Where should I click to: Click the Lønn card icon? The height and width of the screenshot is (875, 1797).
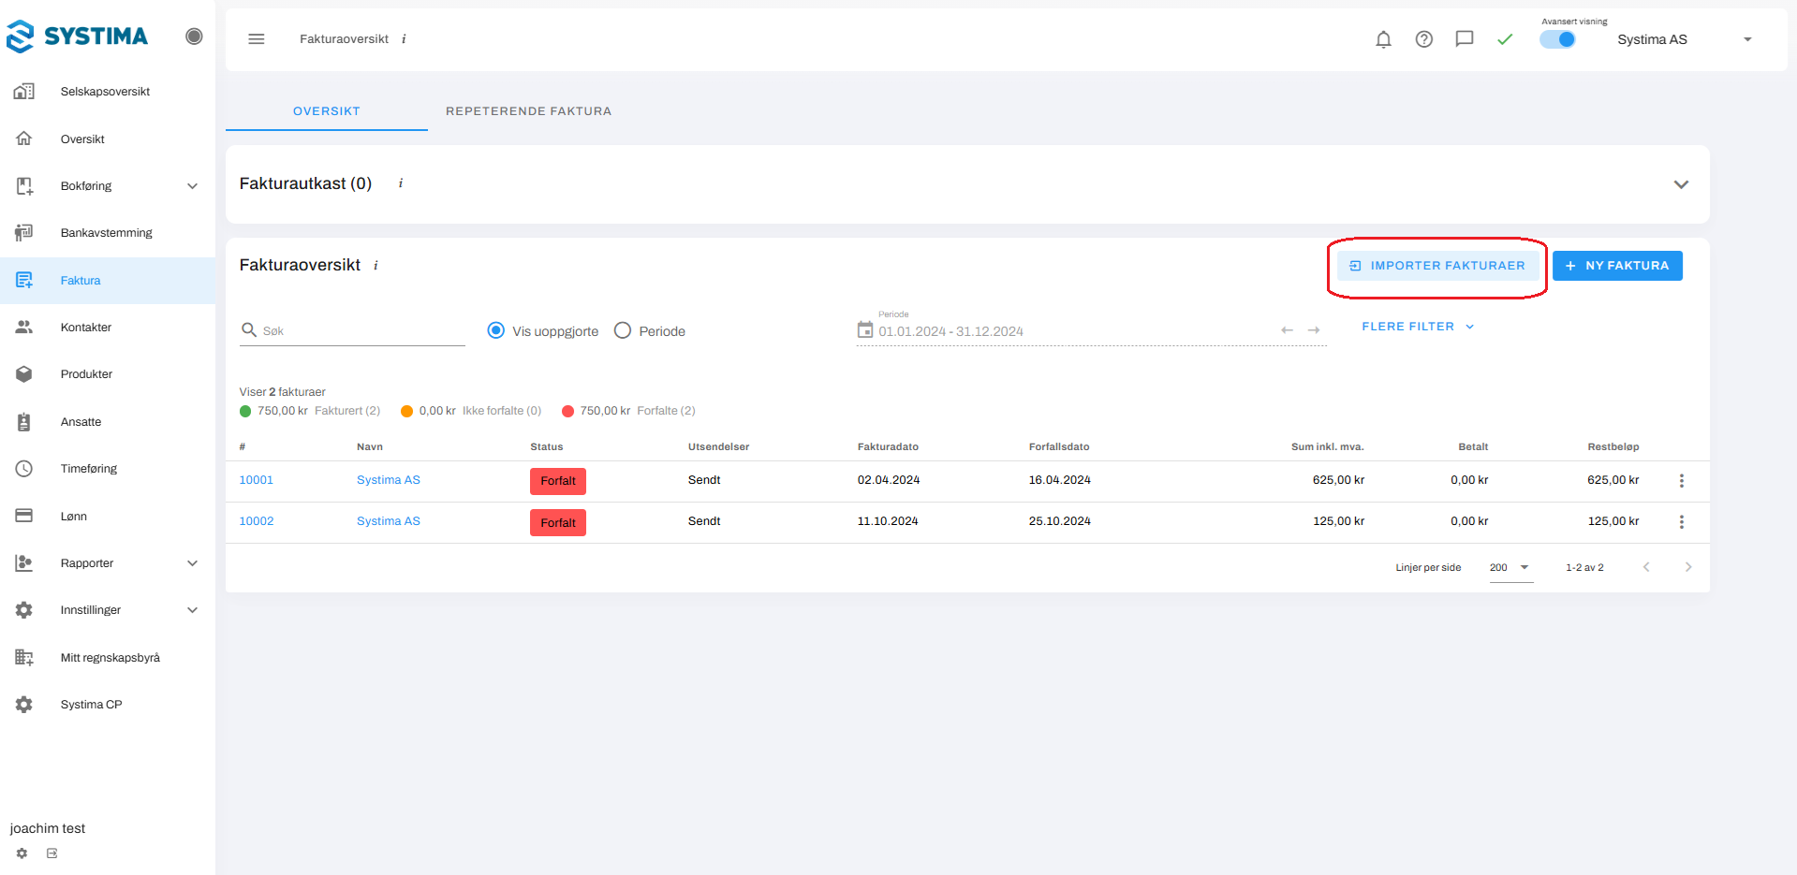coord(24,517)
